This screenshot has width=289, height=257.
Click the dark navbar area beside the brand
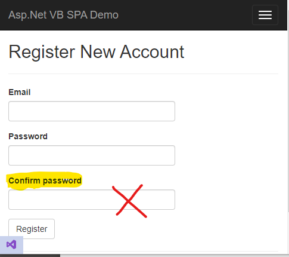(185, 15)
